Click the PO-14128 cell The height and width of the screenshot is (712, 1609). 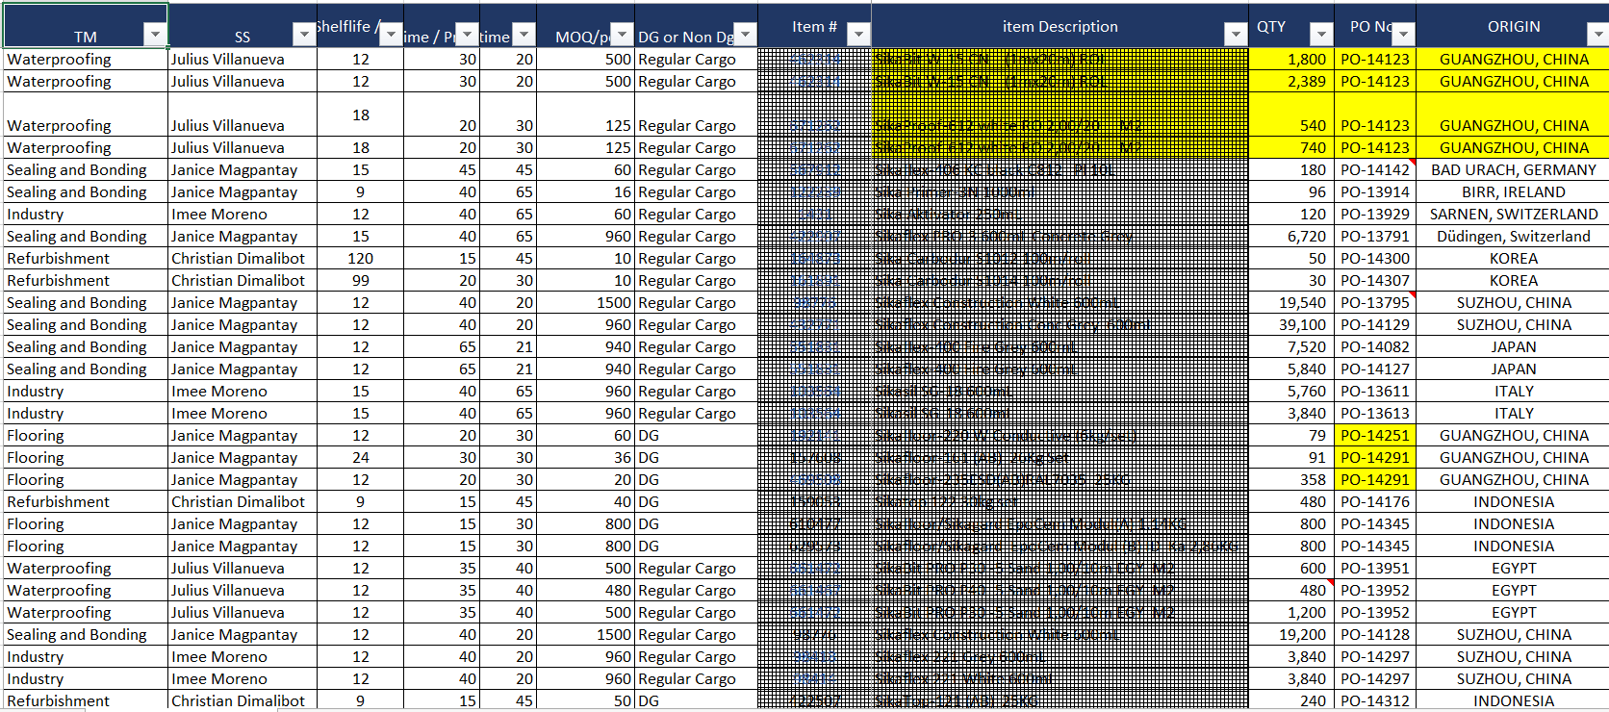pyautogui.click(x=1375, y=635)
